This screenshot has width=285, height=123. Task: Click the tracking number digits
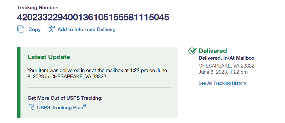tap(93, 18)
